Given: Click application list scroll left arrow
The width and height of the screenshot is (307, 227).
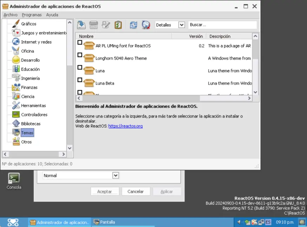Looking at the screenshot, I should click(79, 98).
